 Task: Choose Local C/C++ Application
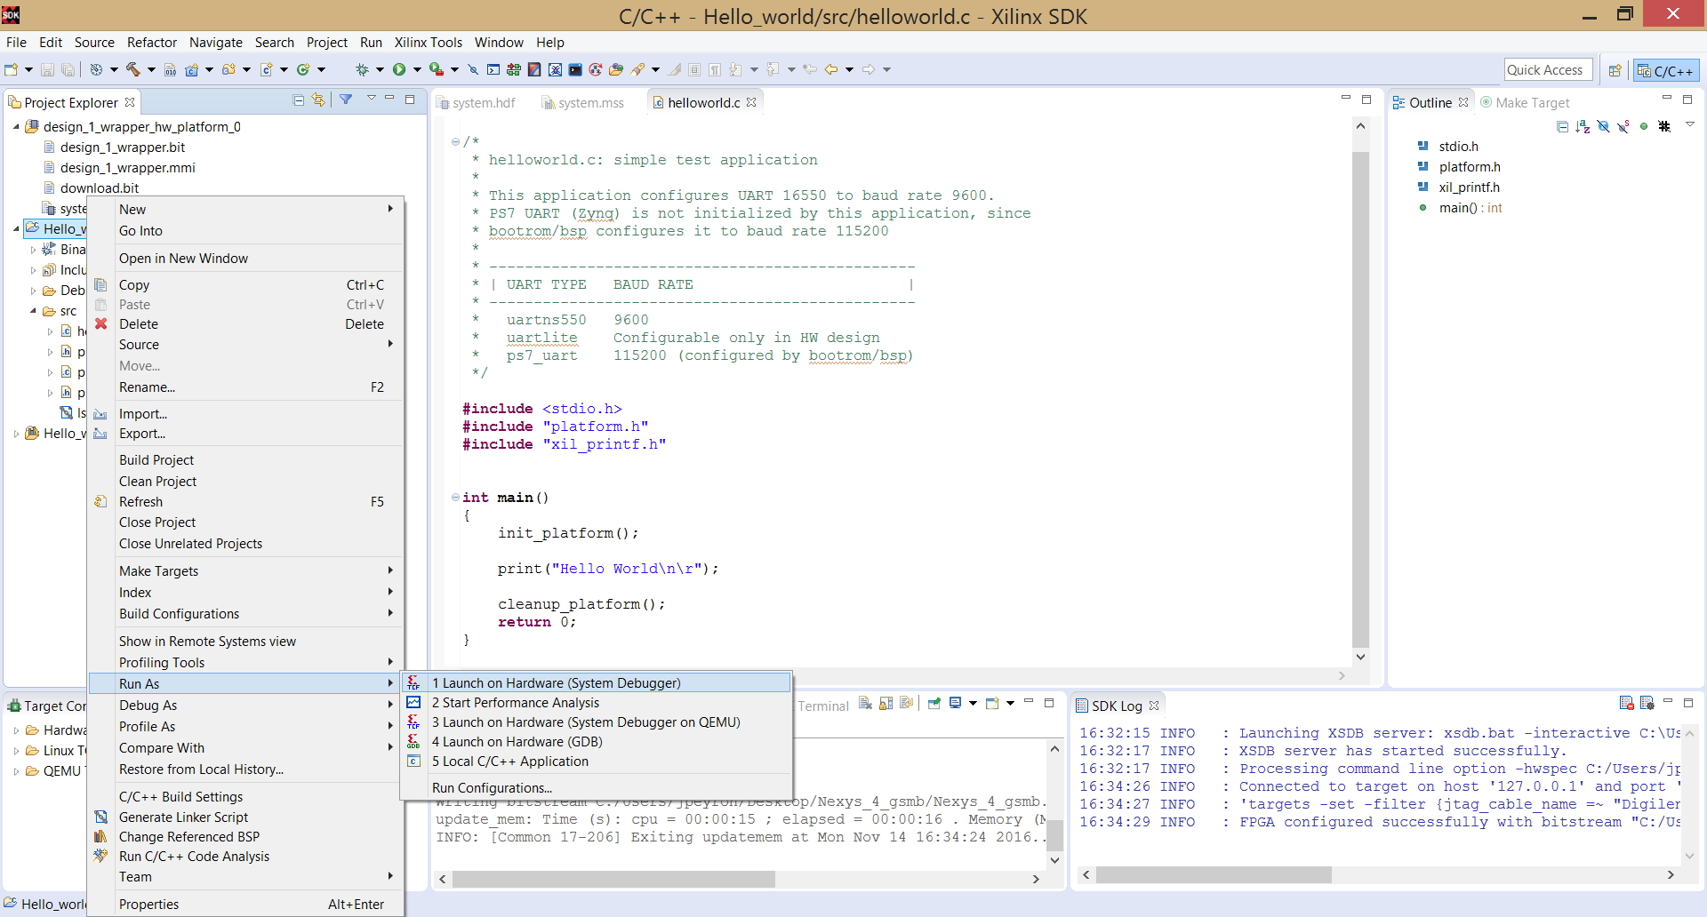597,762
